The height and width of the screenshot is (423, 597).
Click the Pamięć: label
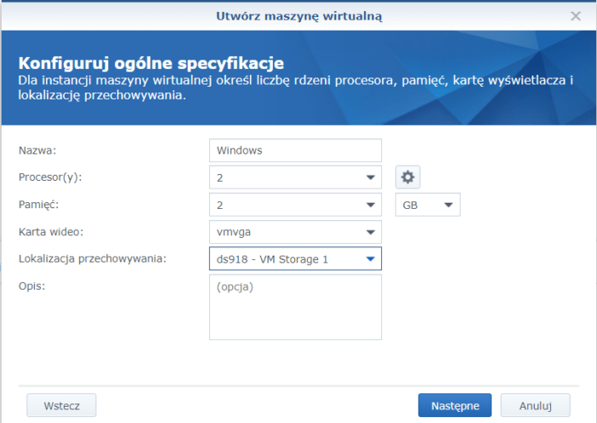click(39, 205)
